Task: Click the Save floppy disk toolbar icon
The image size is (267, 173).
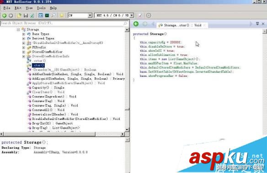Action: [x=26, y=16]
